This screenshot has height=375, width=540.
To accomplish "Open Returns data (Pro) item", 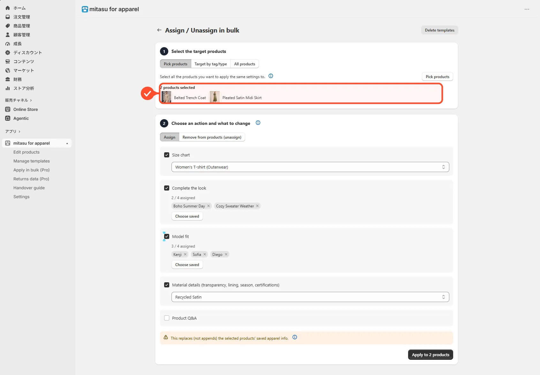I will tap(31, 179).
